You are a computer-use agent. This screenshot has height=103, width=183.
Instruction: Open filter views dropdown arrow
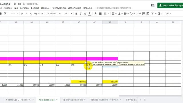point(156,14)
